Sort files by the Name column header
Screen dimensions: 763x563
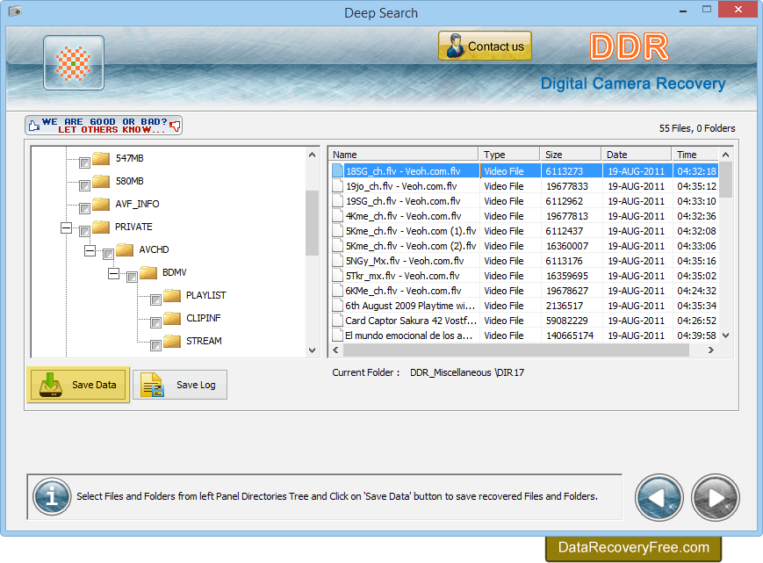(403, 155)
